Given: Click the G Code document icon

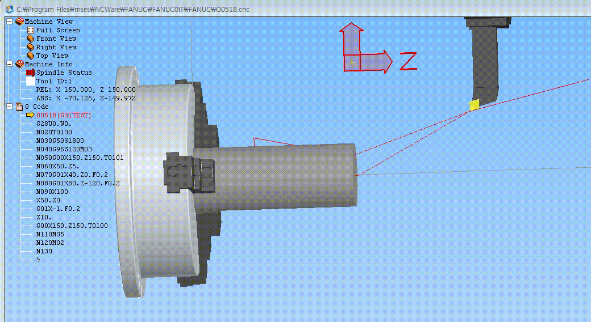Looking at the screenshot, I should [19, 107].
